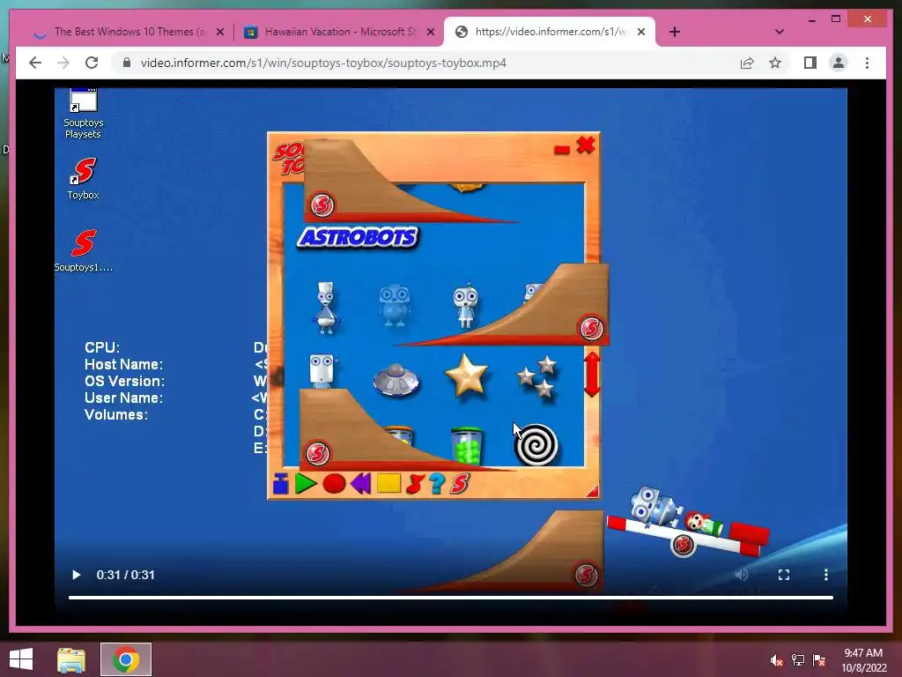This screenshot has width=902, height=677.
Task: Toggle the Chrome side panel
Action: (x=810, y=63)
